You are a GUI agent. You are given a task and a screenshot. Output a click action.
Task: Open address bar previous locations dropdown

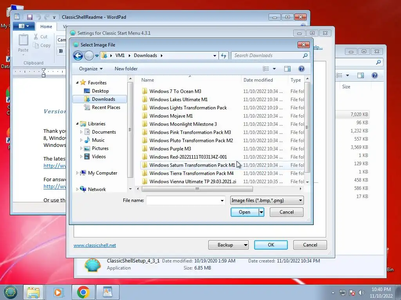pyautogui.click(x=215, y=55)
